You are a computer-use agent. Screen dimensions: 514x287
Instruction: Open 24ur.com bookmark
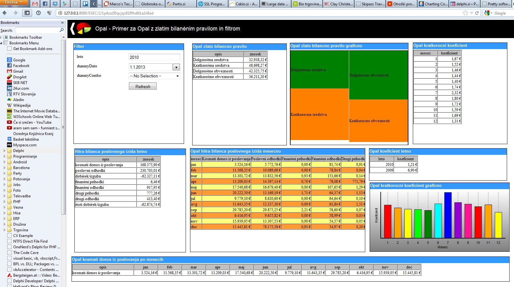pos(21,88)
